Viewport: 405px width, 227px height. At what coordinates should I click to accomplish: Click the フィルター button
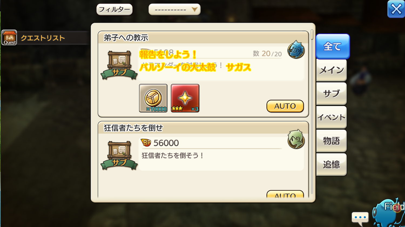pos(114,9)
